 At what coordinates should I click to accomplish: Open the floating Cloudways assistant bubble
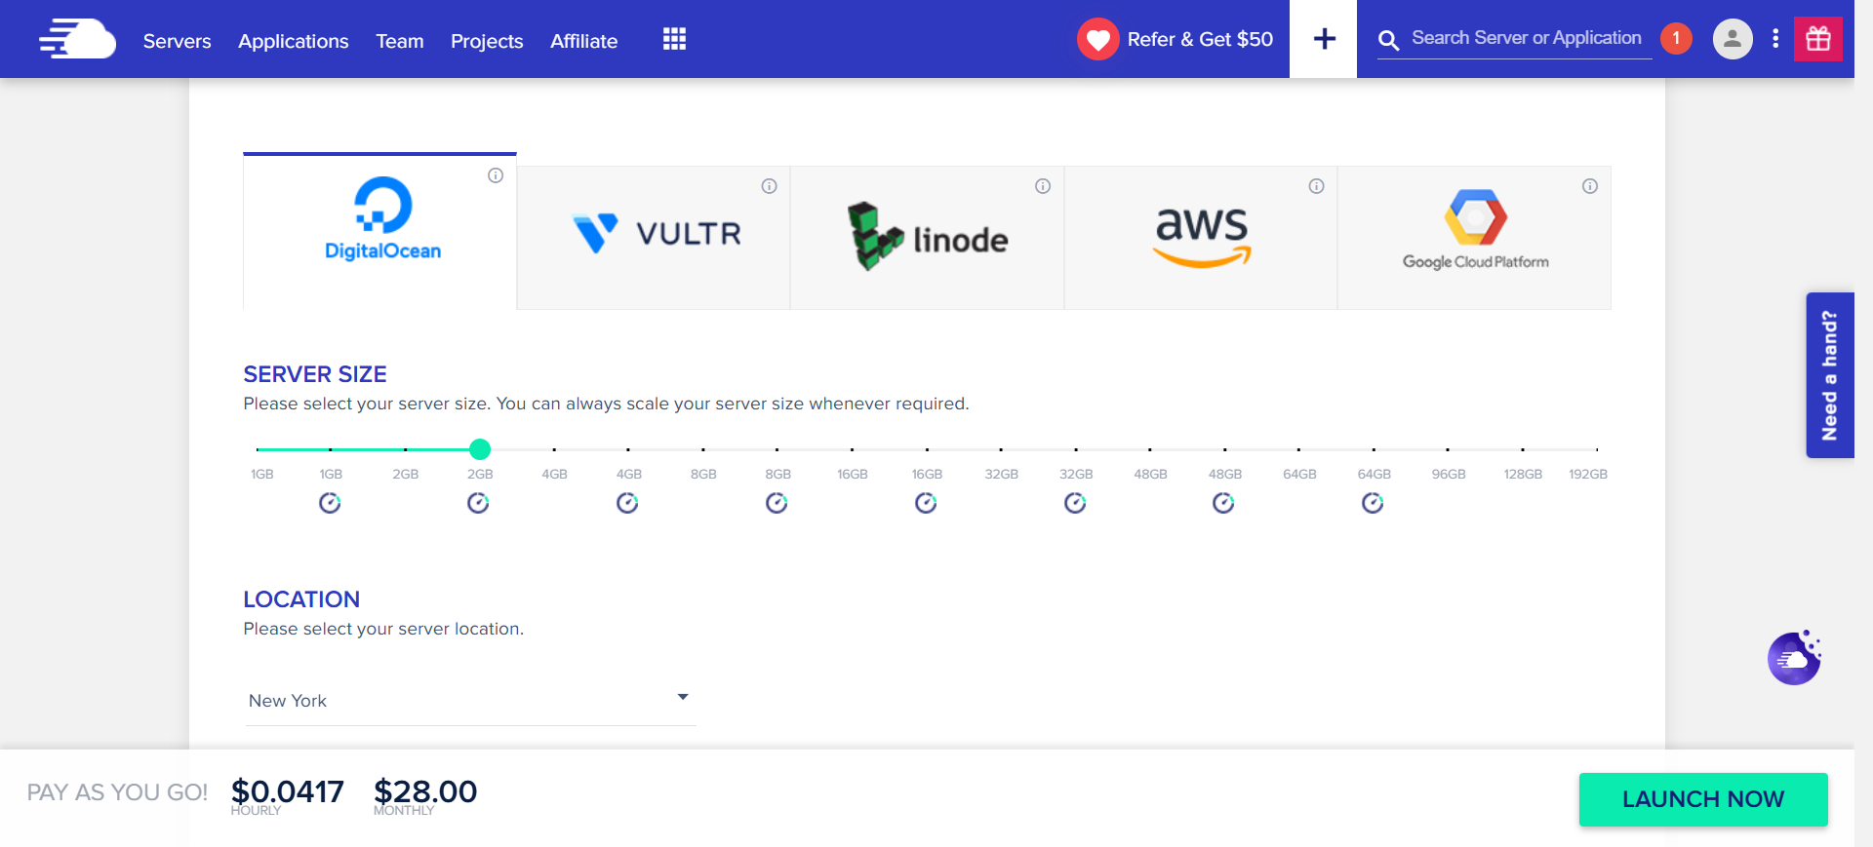(1794, 659)
